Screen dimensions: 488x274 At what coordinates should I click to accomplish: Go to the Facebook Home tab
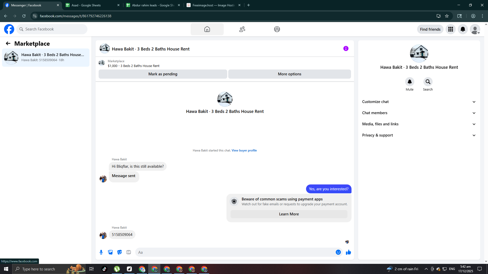coord(207,29)
